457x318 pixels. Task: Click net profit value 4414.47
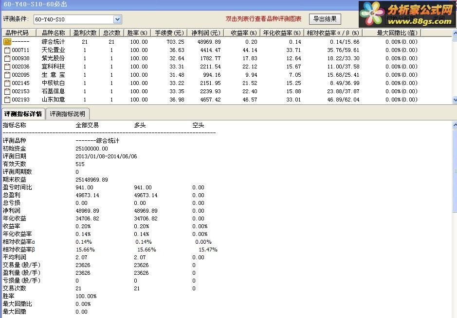pyautogui.click(x=210, y=50)
